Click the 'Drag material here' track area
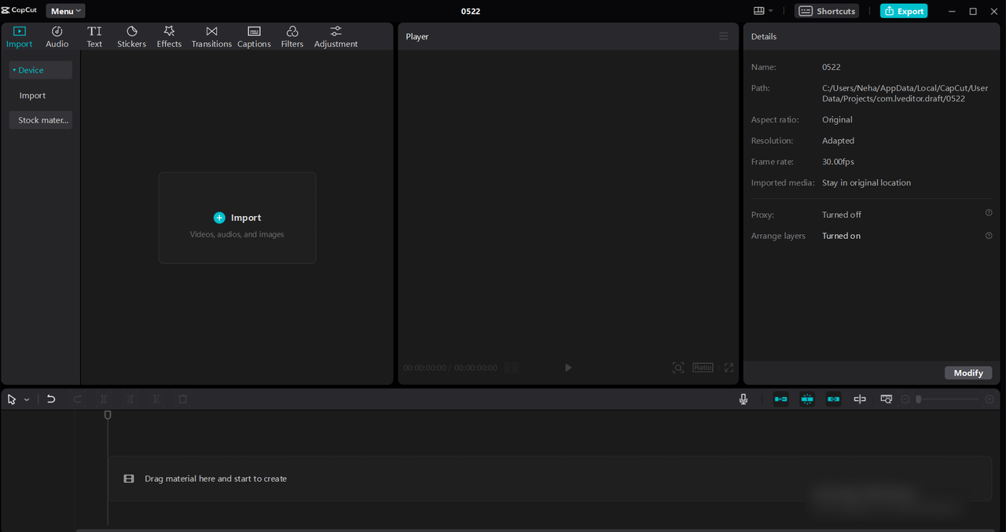This screenshot has height=532, width=1006. pyautogui.click(x=550, y=479)
